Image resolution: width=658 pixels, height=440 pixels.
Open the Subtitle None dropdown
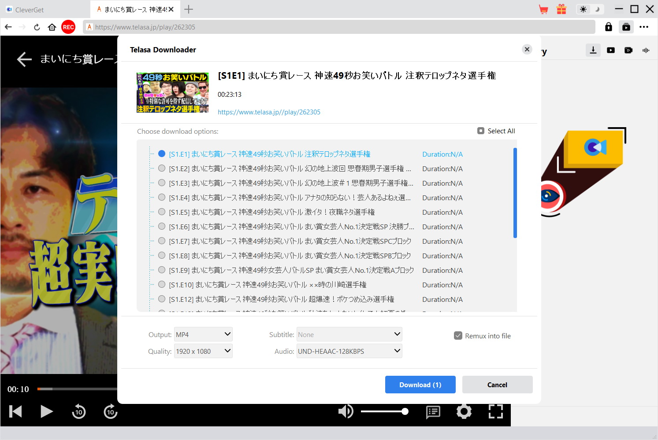(x=349, y=334)
